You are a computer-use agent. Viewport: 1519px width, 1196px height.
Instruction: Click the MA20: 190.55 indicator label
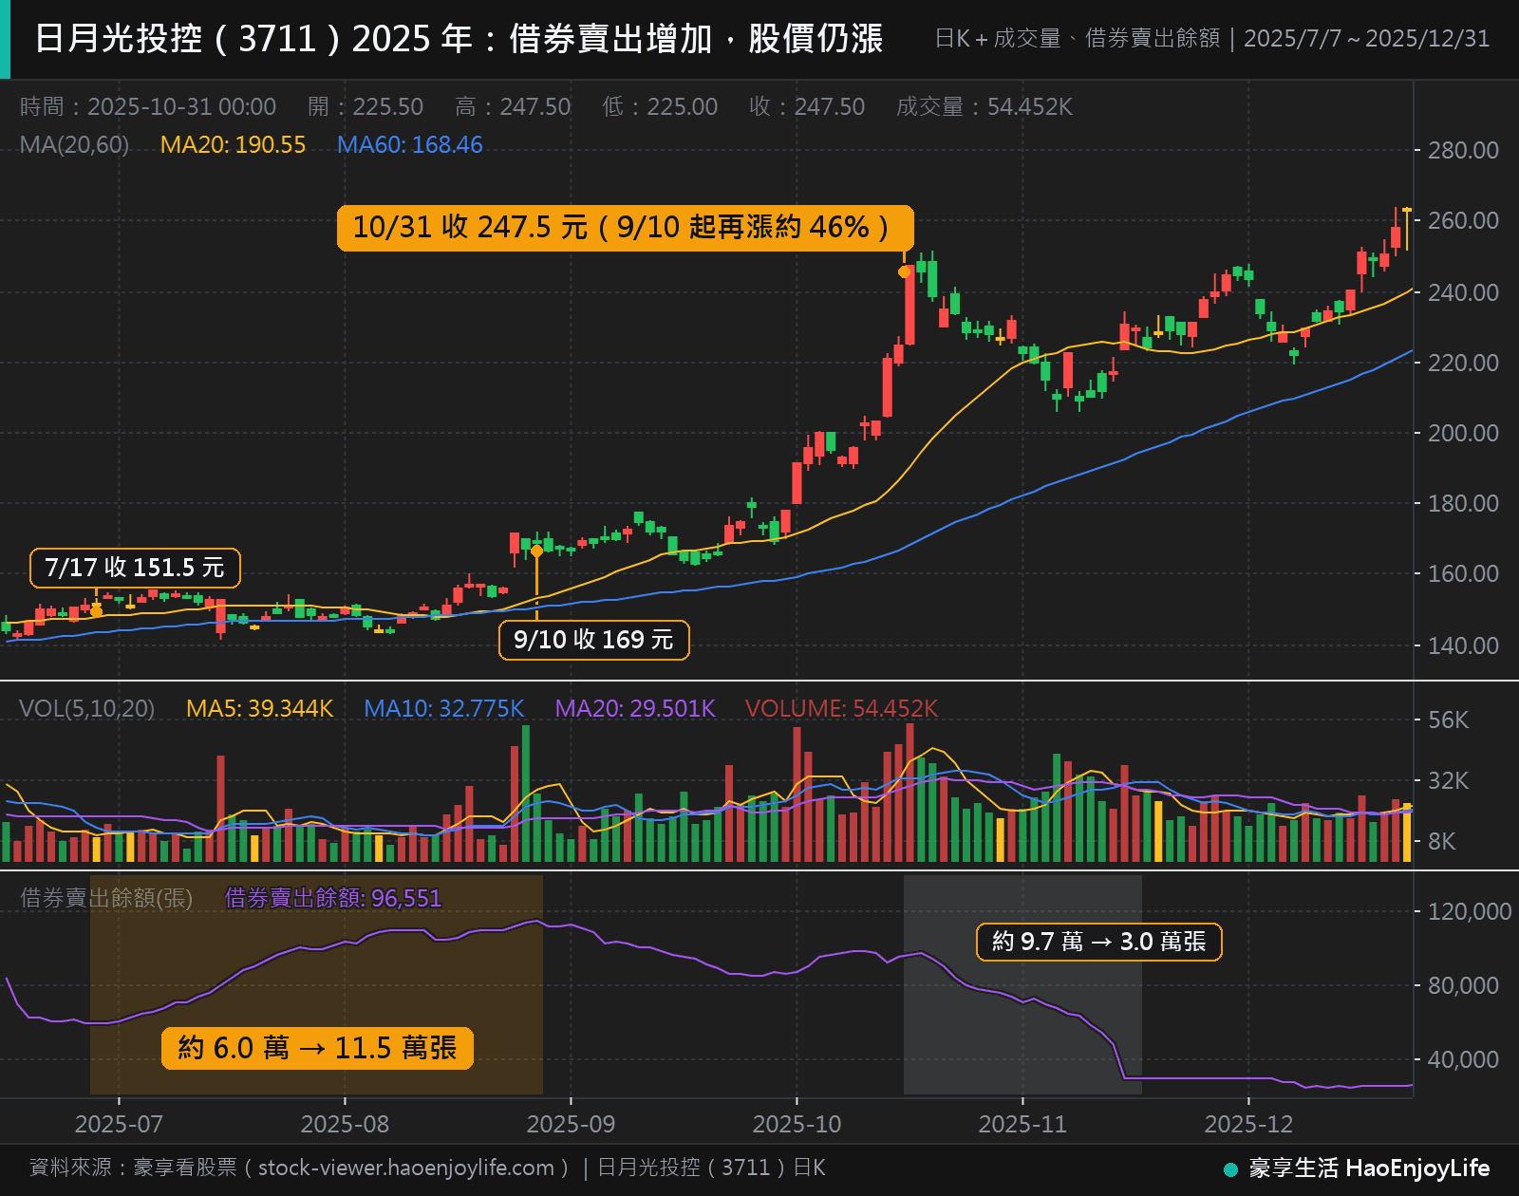[x=233, y=145]
